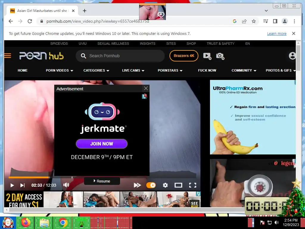Open SEXUAL WELLNESS in the top bar

[113, 44]
